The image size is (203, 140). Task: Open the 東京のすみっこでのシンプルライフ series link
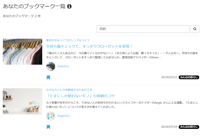tap(68, 40)
